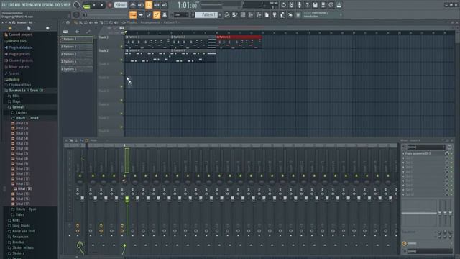The height and width of the screenshot is (259, 460).
Task: Expand the Backup folder
Action: click(14, 80)
